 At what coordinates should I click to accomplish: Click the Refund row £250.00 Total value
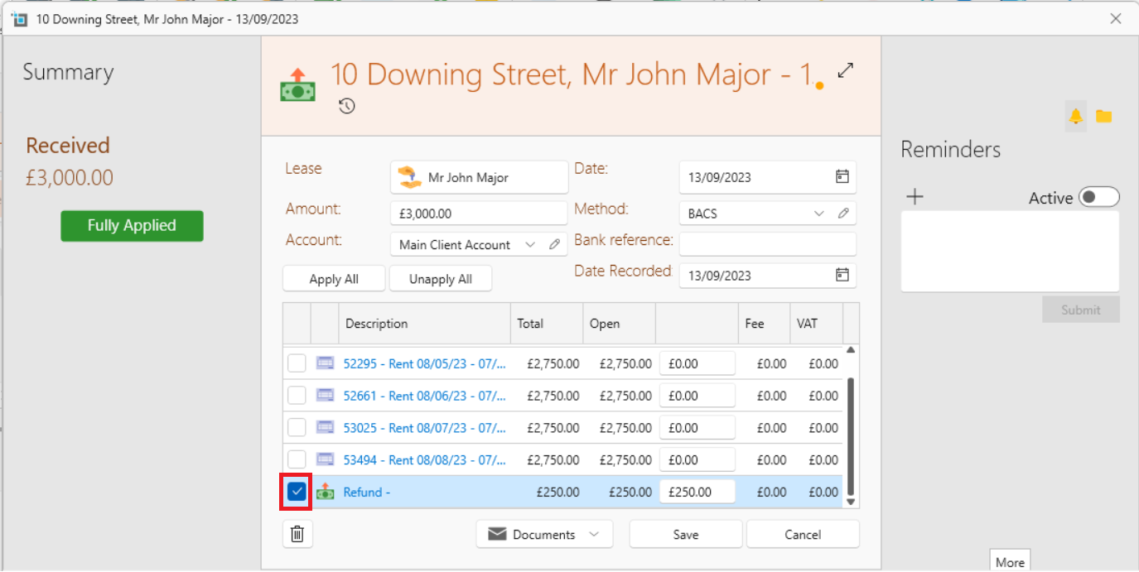point(558,492)
